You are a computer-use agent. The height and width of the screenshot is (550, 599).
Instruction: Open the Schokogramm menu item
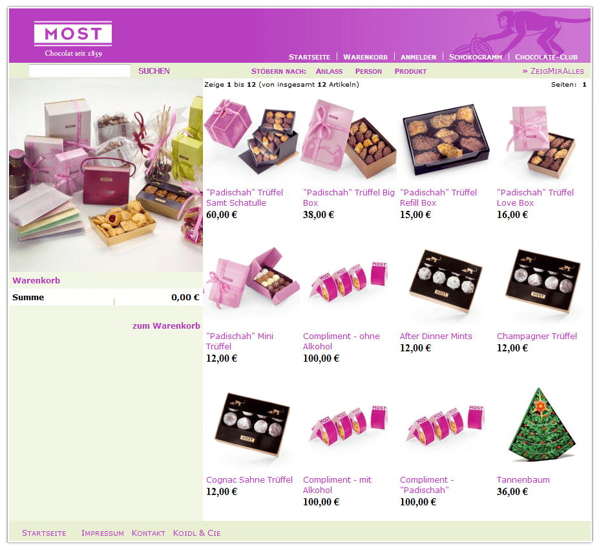point(475,57)
